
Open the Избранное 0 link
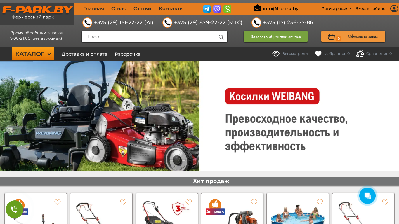[337, 54]
